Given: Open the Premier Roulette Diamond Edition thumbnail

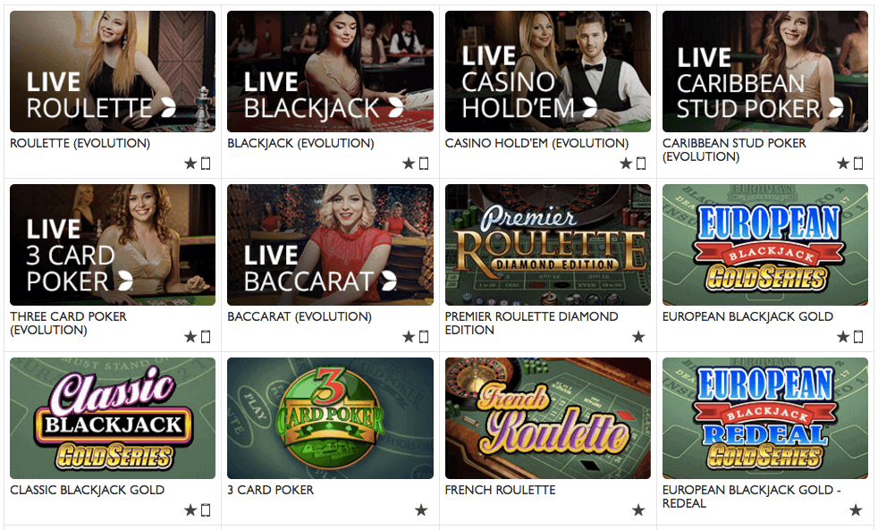Looking at the screenshot, I should [547, 245].
